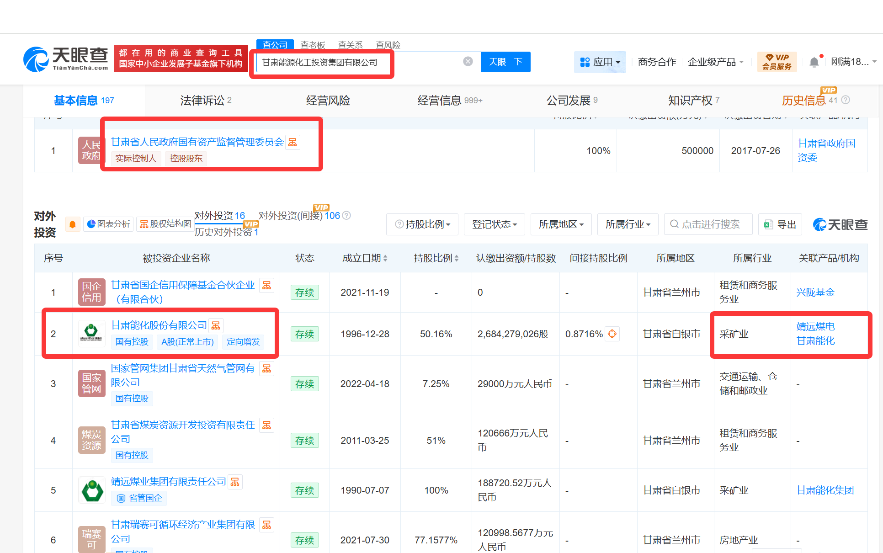883x553 pixels.
Task: Clear the search box with X icon
Action: pyautogui.click(x=468, y=62)
